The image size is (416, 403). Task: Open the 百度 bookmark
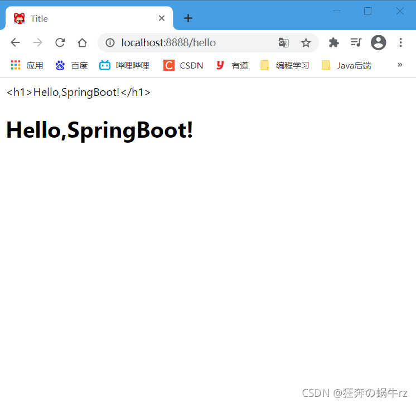(x=71, y=65)
